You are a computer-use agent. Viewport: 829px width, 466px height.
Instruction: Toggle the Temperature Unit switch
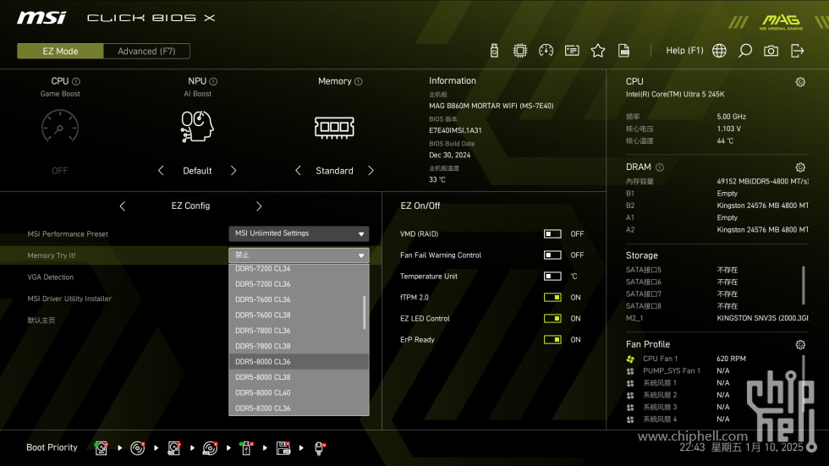552,277
